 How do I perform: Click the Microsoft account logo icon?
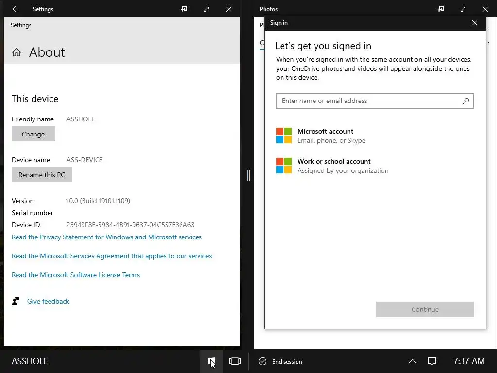[283, 136]
